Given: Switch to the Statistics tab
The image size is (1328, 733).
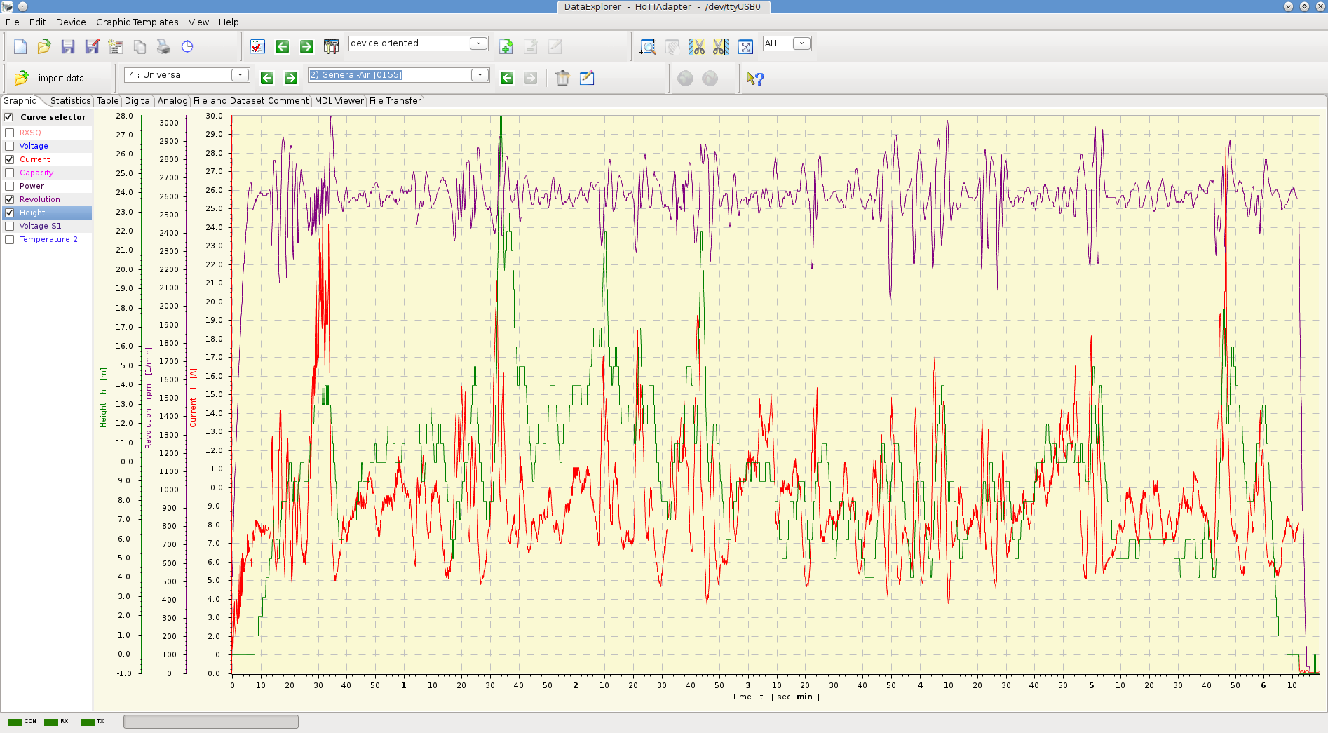Looking at the screenshot, I should pos(70,101).
